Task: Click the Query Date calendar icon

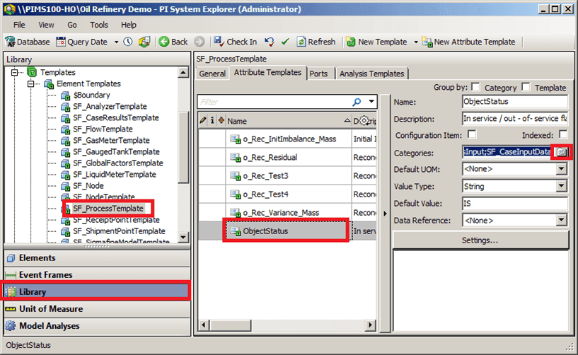Action: coord(60,42)
